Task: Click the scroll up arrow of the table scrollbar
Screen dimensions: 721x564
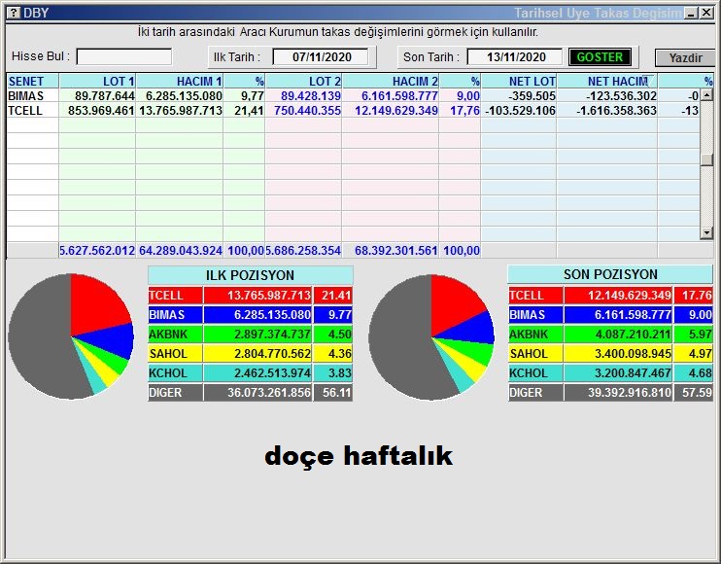Action: pyautogui.click(x=706, y=94)
